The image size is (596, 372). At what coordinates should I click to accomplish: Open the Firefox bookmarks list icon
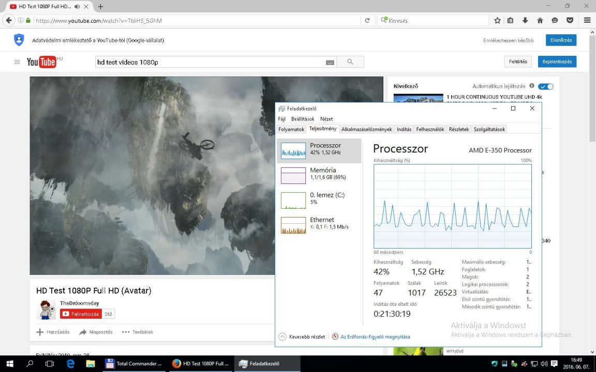point(511,21)
